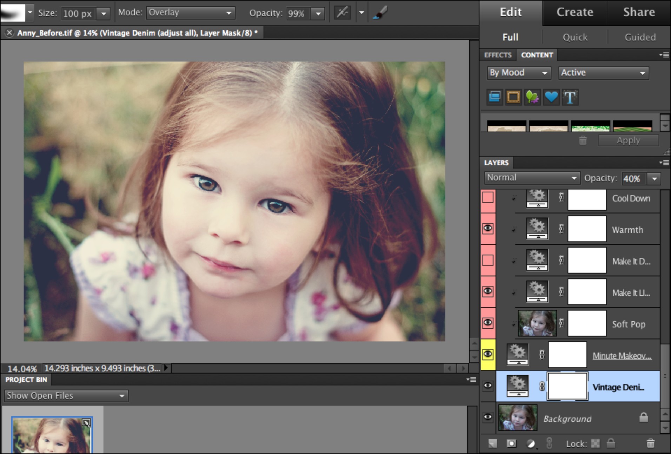
Task: Open the Active content filter dropdown
Action: tap(603, 73)
